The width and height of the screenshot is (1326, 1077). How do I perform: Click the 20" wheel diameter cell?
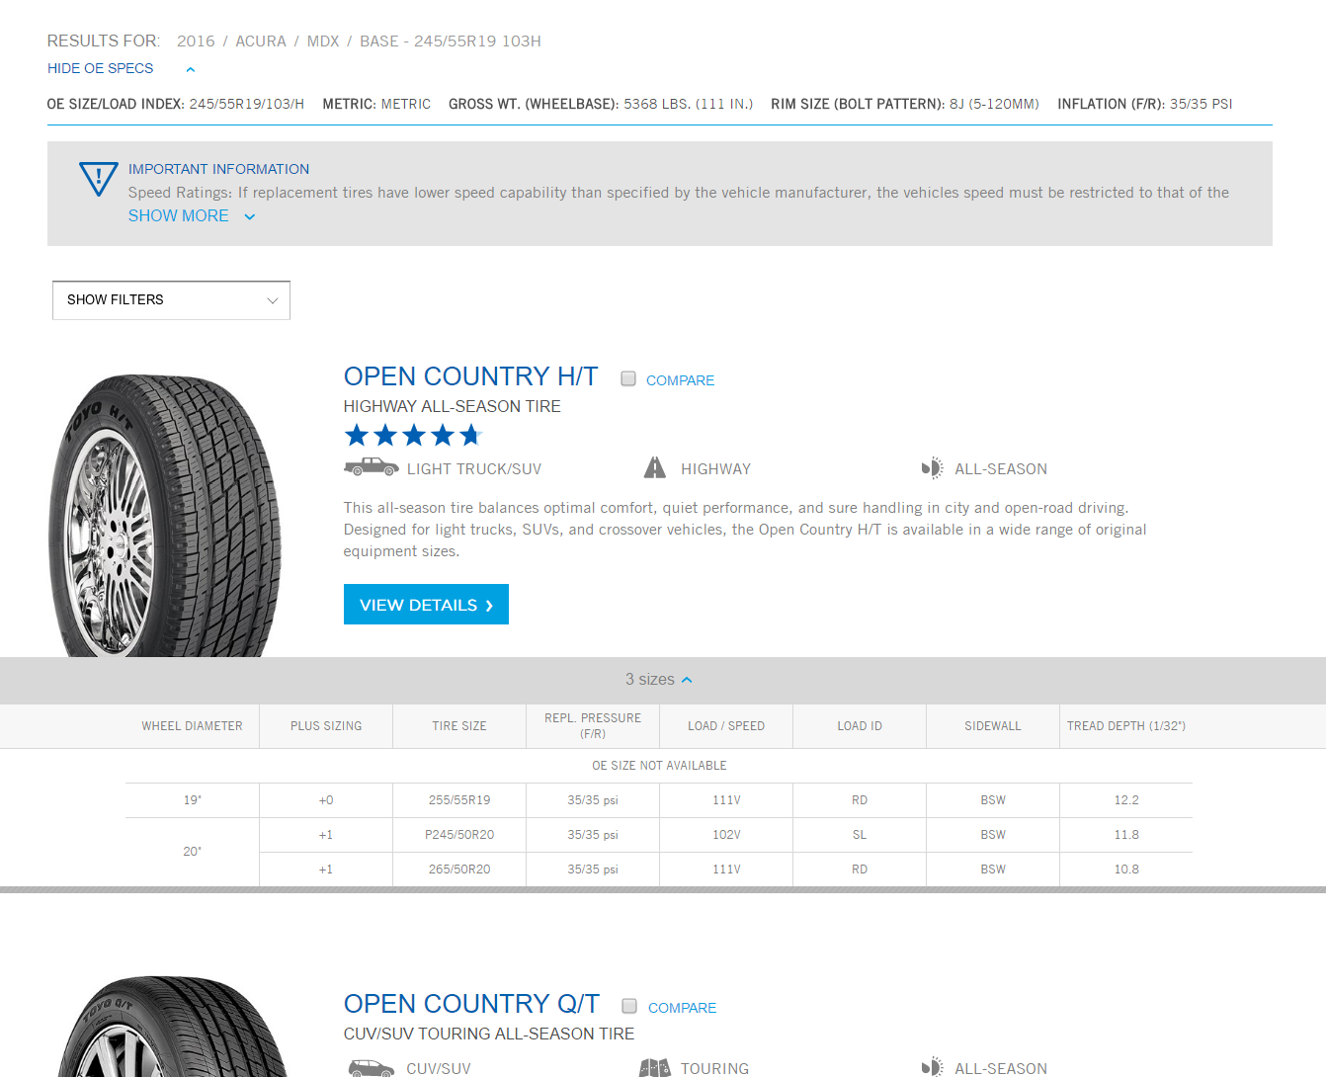(192, 852)
